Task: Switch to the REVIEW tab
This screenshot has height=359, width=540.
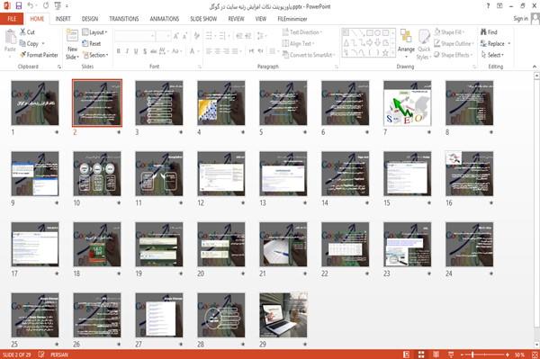Action: pos(236,19)
